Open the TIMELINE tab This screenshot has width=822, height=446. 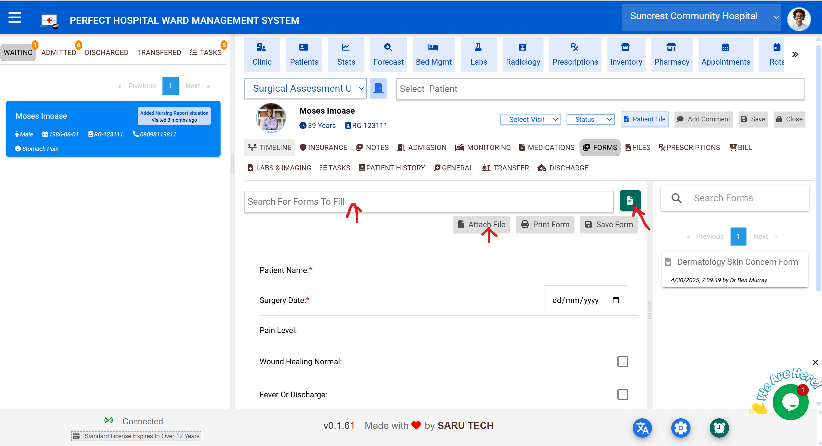point(269,147)
